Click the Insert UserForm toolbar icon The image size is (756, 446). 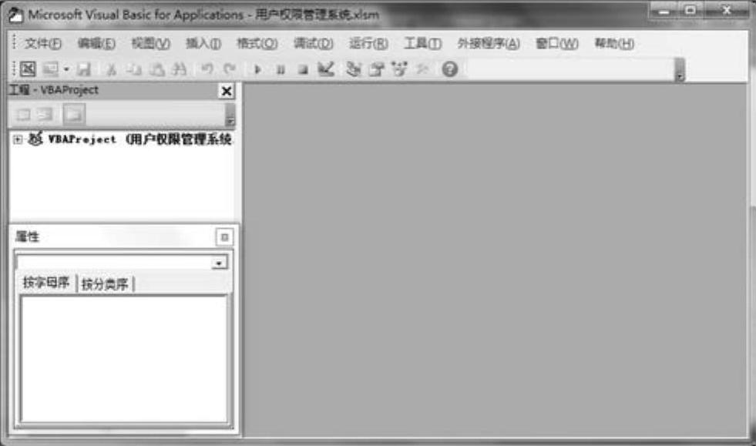point(50,69)
